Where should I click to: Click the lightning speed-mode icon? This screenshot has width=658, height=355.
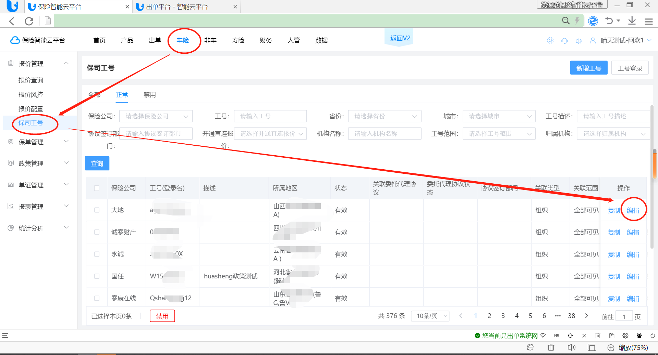[577, 21]
